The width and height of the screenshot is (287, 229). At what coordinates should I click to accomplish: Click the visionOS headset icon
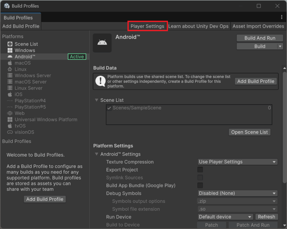coord(10,132)
